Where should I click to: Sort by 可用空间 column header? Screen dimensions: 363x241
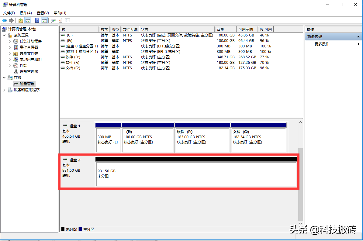point(247,29)
